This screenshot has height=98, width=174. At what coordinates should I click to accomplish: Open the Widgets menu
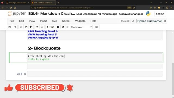80,21
